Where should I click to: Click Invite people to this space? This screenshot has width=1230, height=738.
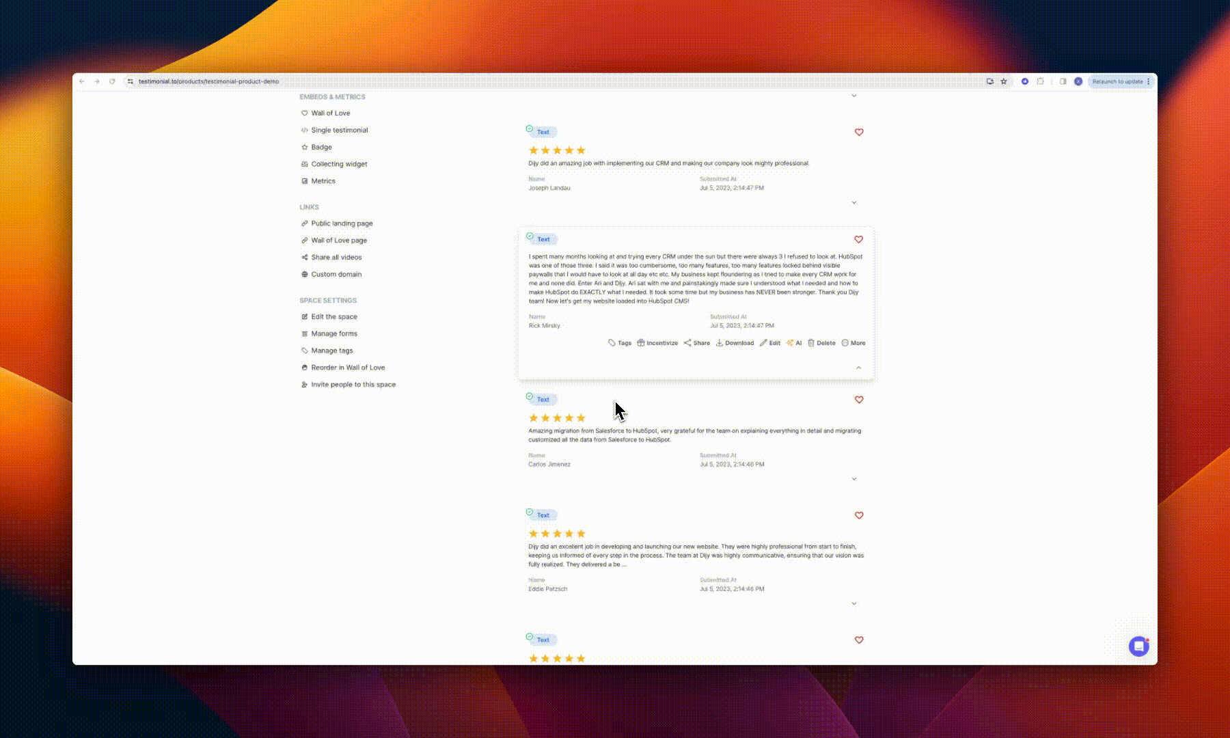348,385
